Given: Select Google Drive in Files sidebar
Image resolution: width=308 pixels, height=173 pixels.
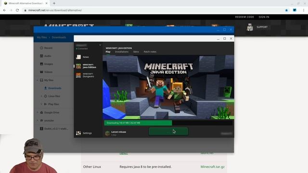Looking at the screenshot, I should click(x=50, y=112).
